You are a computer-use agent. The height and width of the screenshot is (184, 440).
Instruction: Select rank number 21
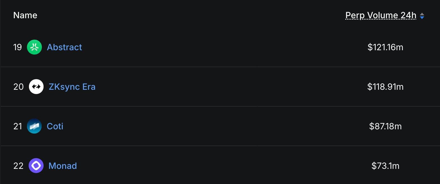pyautogui.click(x=17, y=126)
